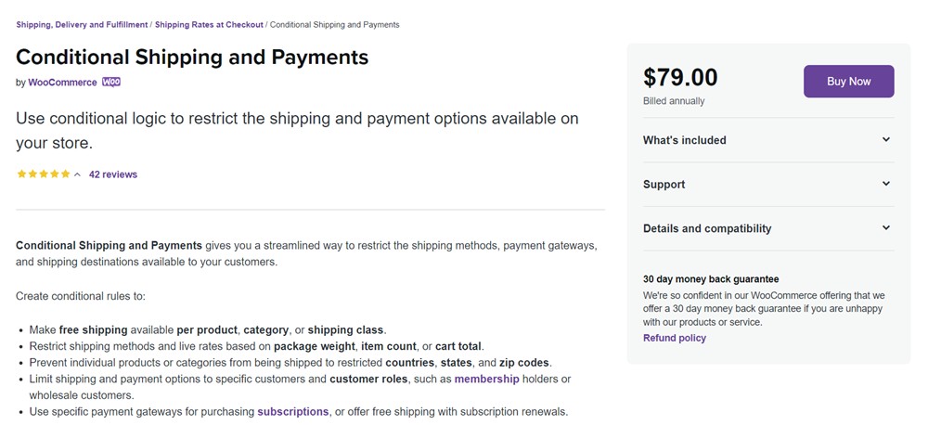Click Conditional Shipping and Payments breadcrumb
The width and height of the screenshot is (928, 425).
tap(334, 24)
